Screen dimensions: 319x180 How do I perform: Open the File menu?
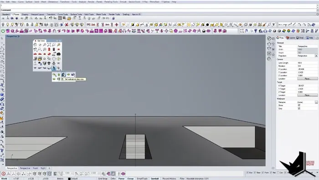[x=2, y=2]
